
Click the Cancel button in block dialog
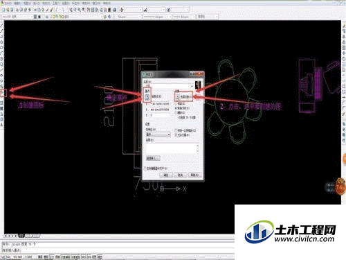point(180,175)
